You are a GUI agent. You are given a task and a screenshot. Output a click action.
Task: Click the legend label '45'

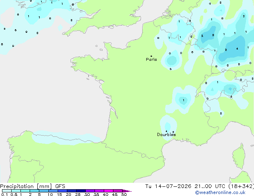click(x=115, y=194)
